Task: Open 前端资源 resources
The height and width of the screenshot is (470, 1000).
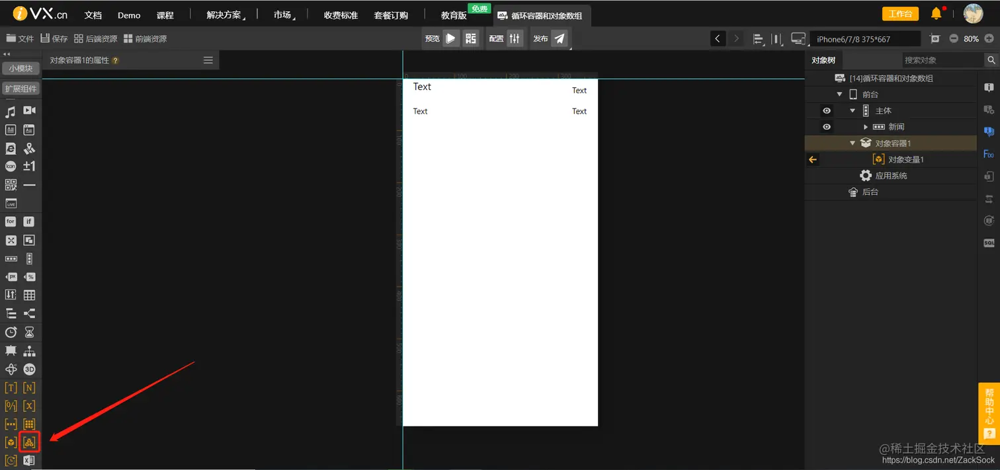Action: (x=145, y=38)
